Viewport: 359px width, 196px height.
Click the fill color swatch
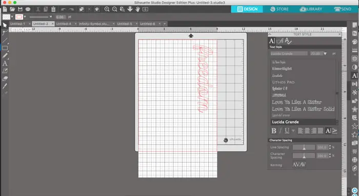[x=6, y=17]
